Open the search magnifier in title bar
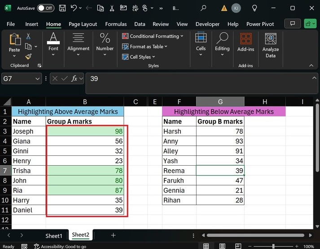 tap(204, 8)
